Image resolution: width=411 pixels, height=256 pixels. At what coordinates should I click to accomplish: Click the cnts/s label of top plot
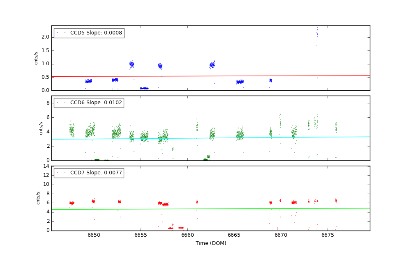(x=36, y=58)
